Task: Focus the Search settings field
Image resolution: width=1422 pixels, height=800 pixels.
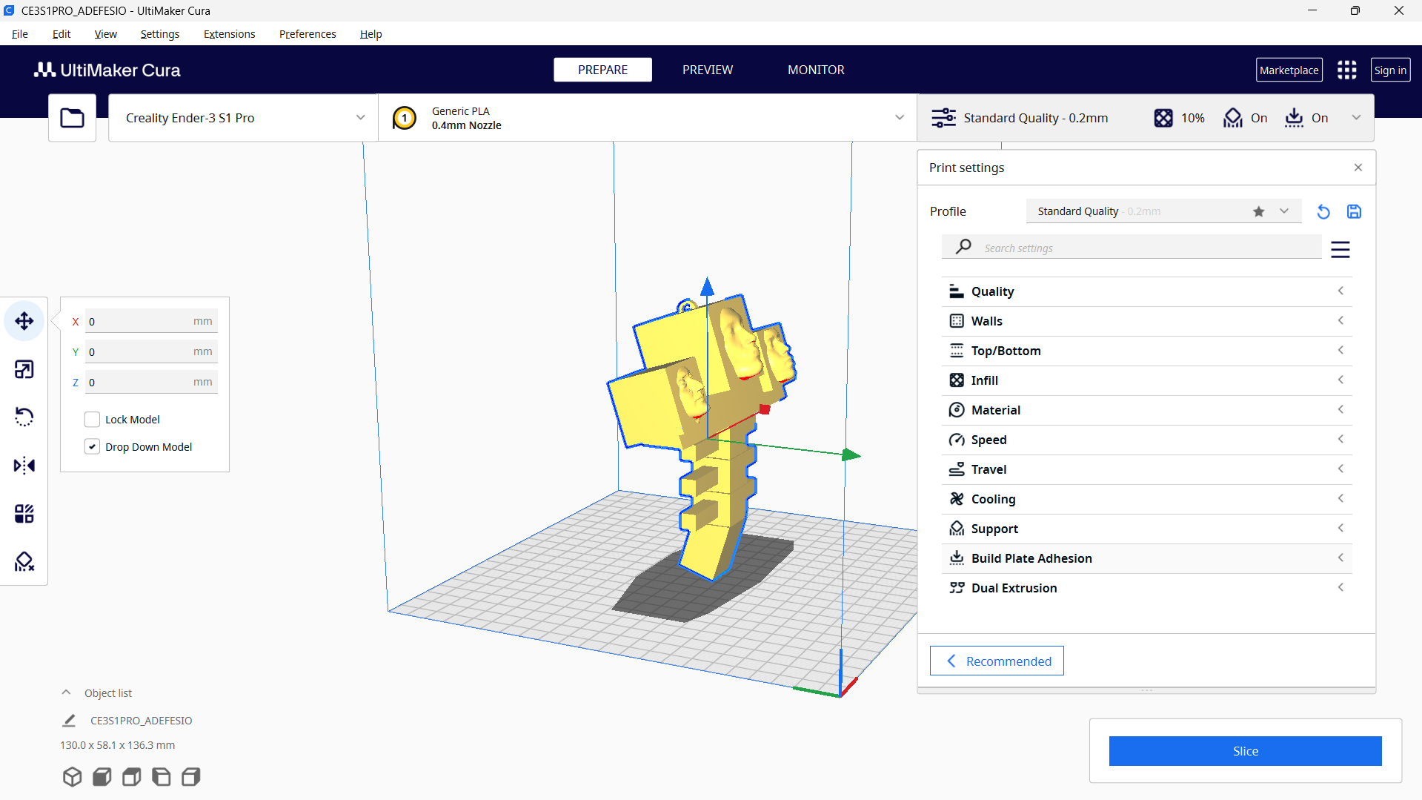Action: point(1132,247)
